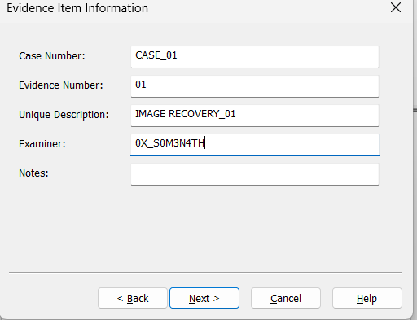The height and width of the screenshot is (320, 417).
Task: Focus the Evidence Number text box
Action: [x=255, y=86]
